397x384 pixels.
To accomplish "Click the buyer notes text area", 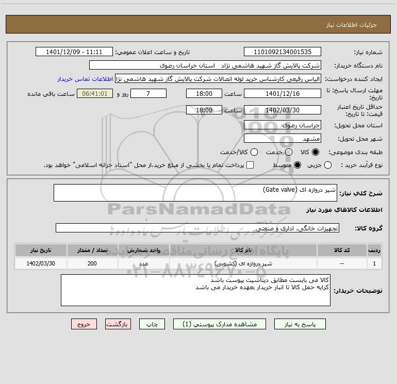I will (x=195, y=290).
